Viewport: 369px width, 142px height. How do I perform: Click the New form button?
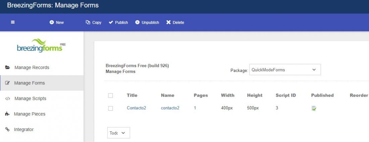click(57, 22)
